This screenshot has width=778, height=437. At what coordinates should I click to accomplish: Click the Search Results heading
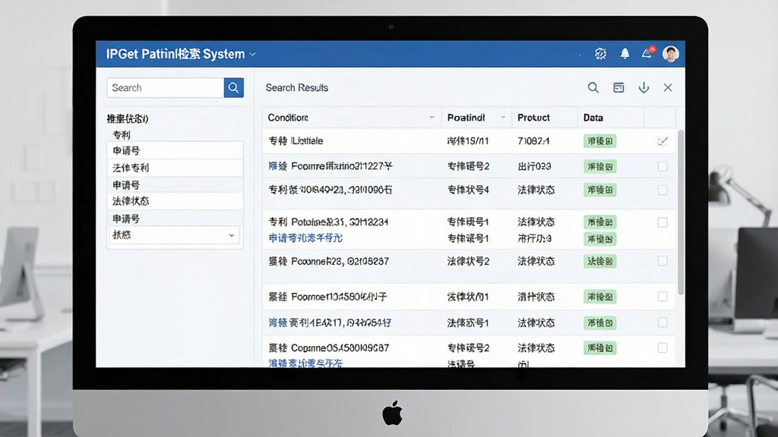(297, 88)
